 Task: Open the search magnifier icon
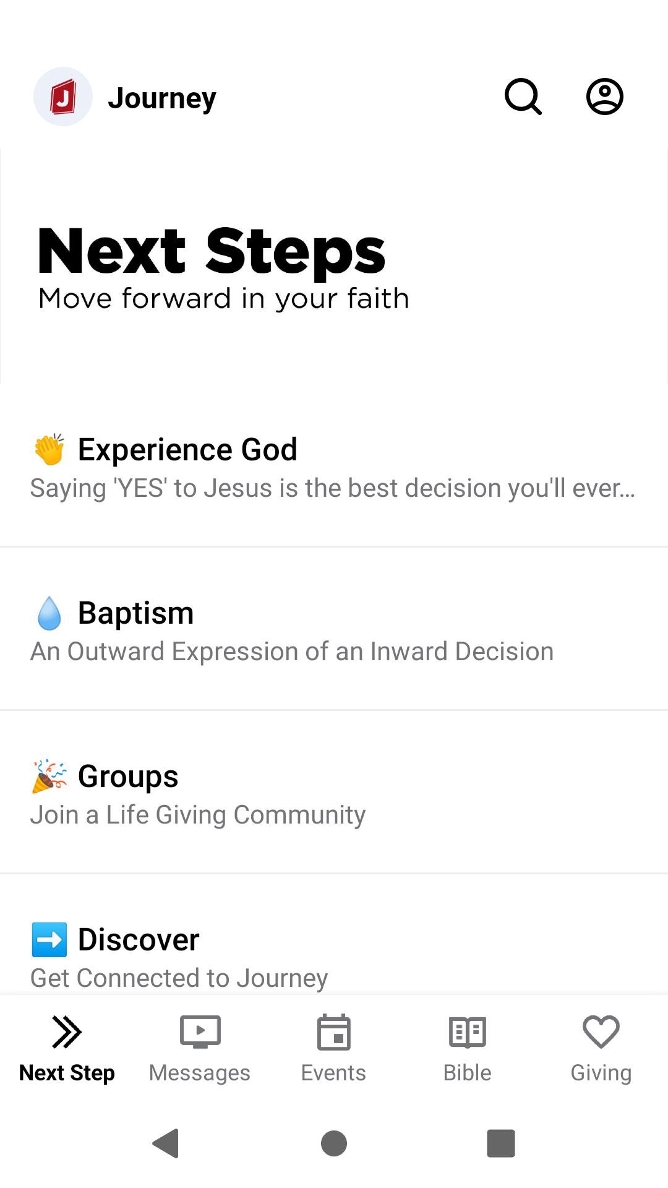pos(523,97)
